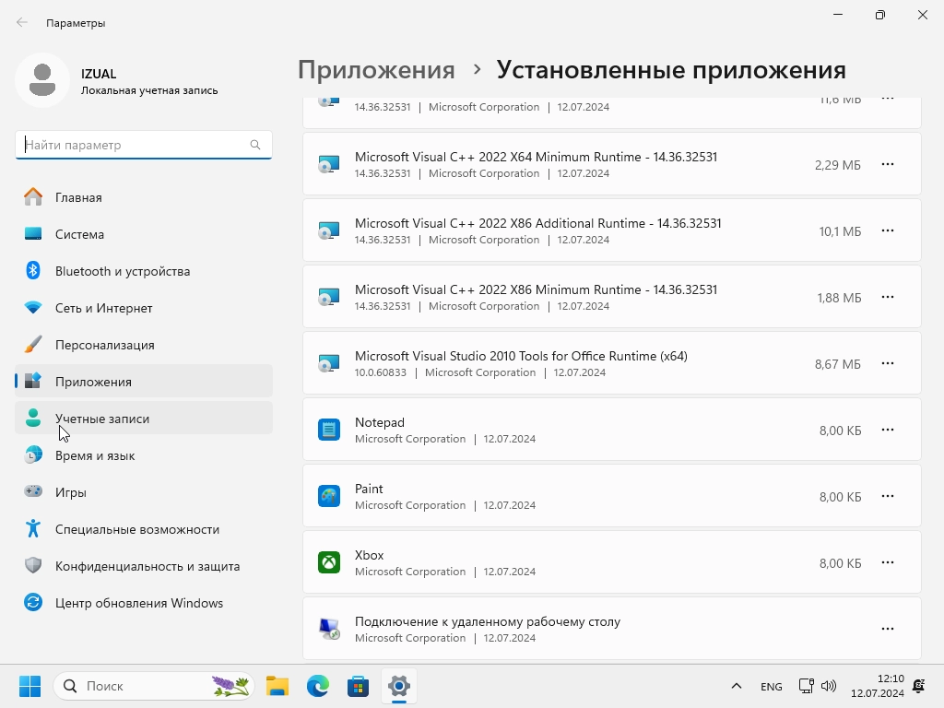This screenshot has width=944, height=708.
Task: Click the Конфиденциальность и защита shield icon
Action: (x=33, y=565)
